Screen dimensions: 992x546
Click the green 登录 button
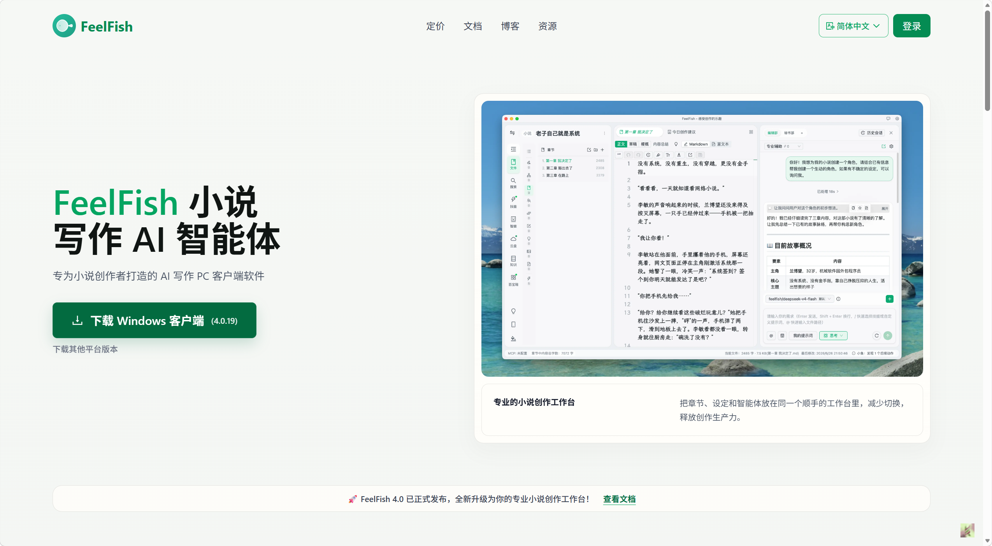click(x=911, y=26)
